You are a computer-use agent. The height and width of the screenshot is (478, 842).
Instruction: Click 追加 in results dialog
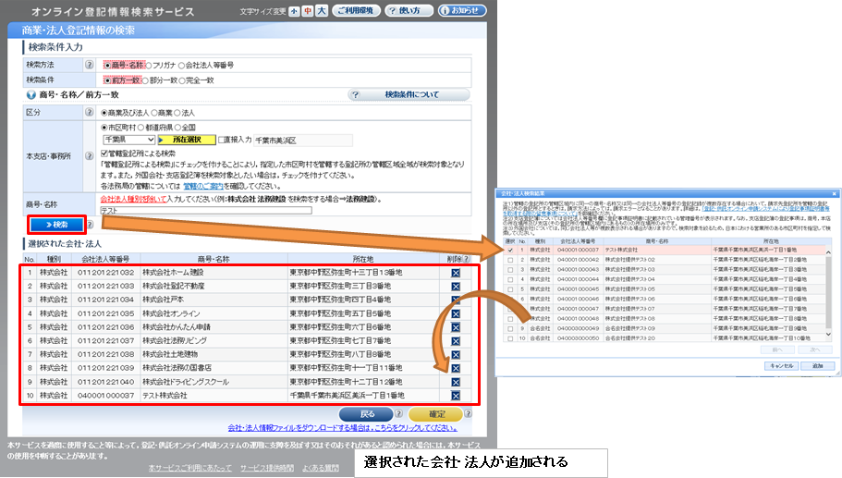[x=817, y=366]
